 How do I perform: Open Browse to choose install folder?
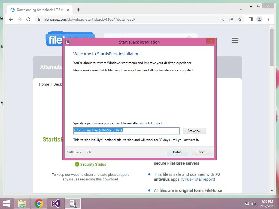tap(194, 131)
